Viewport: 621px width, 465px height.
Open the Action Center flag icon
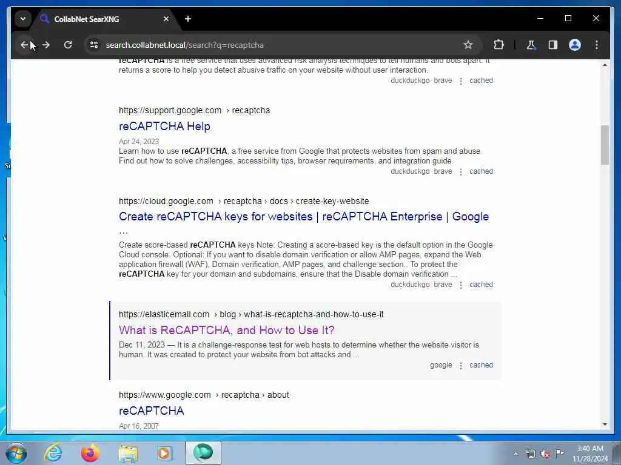pyautogui.click(x=559, y=453)
